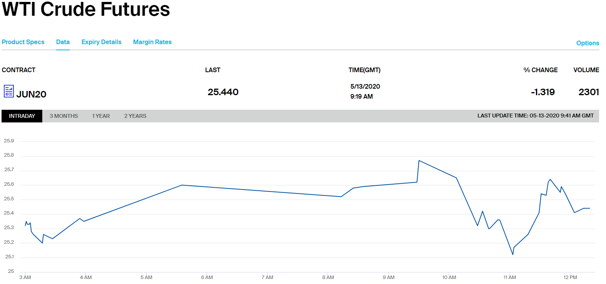Click the VOLUME column header
Screen dimensions: 606x284
(x=586, y=70)
